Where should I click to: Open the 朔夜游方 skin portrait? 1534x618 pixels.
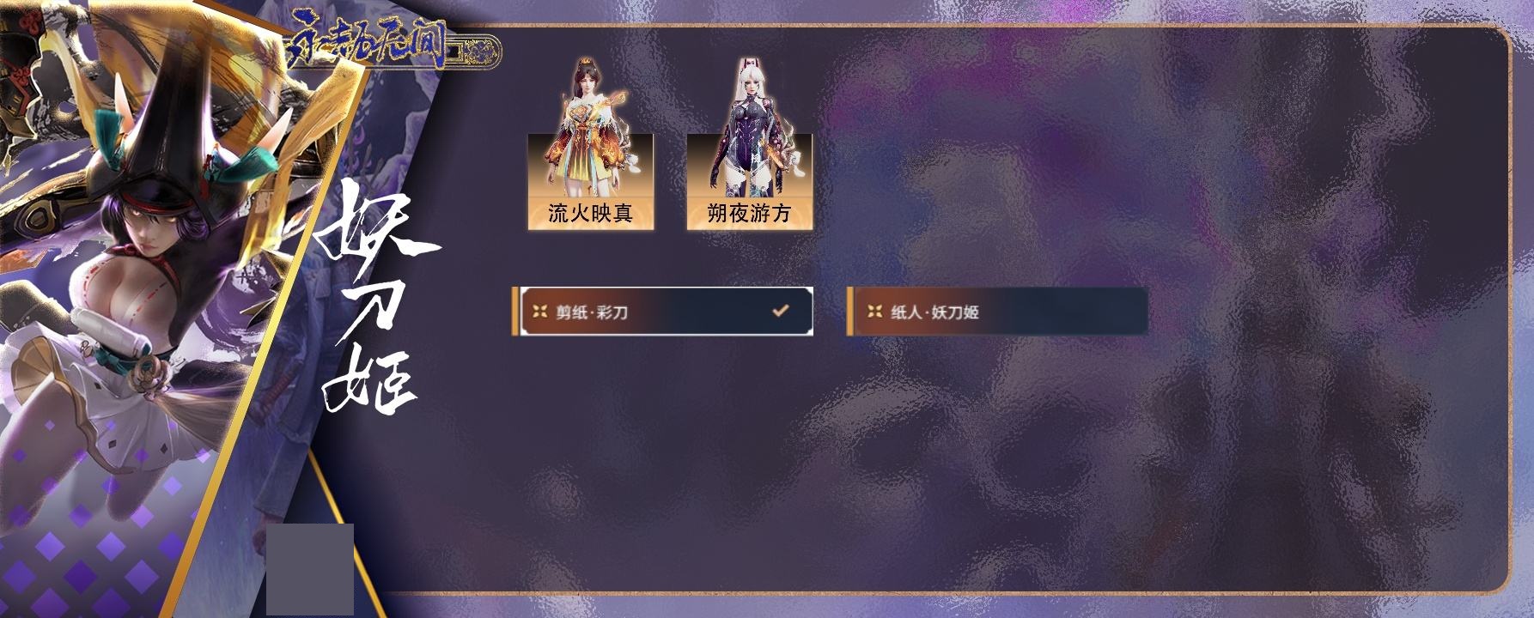click(x=750, y=144)
